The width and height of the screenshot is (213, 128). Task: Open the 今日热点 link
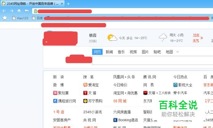tap(180, 77)
